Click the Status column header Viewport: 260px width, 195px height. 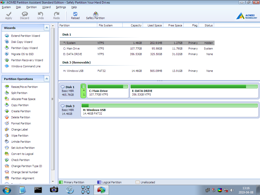pyautogui.click(x=206, y=25)
